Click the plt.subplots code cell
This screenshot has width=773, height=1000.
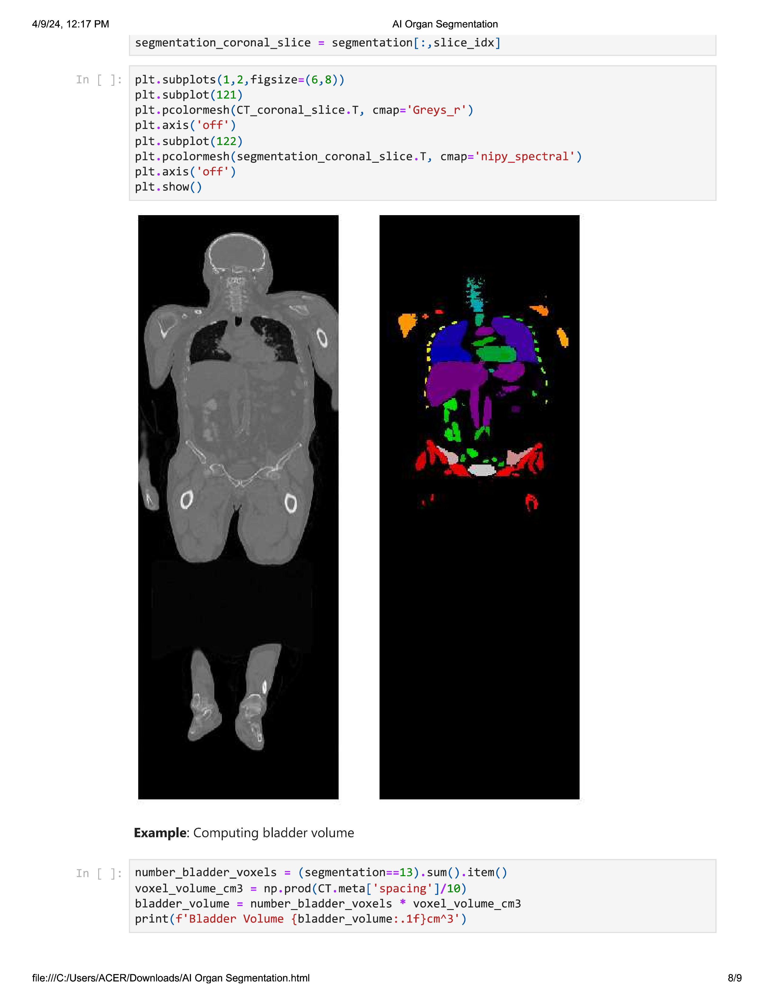(423, 133)
